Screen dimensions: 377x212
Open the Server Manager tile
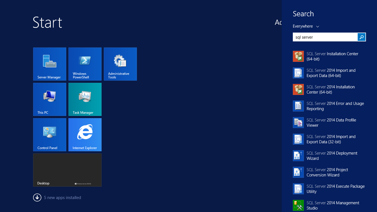(50, 64)
